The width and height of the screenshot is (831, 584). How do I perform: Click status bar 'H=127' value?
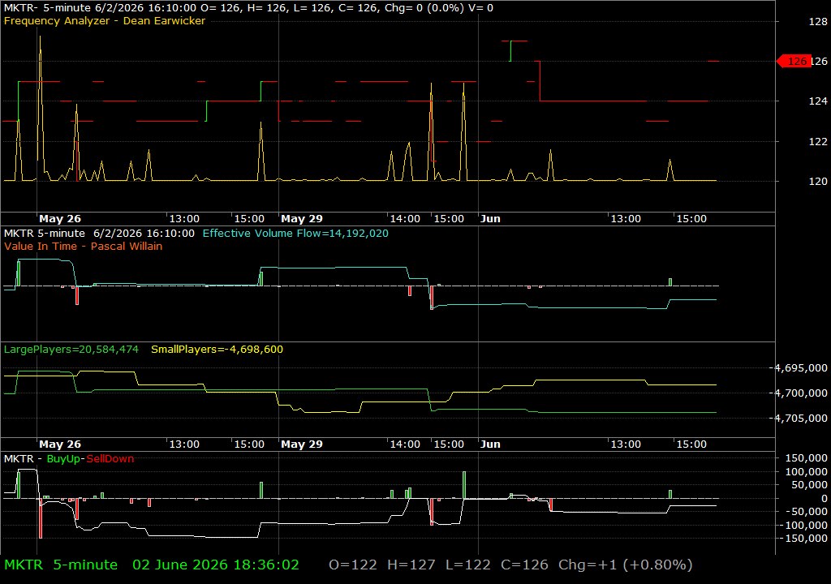(411, 565)
